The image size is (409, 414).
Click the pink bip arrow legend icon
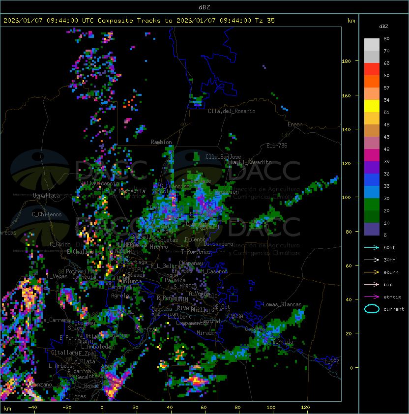click(x=372, y=284)
